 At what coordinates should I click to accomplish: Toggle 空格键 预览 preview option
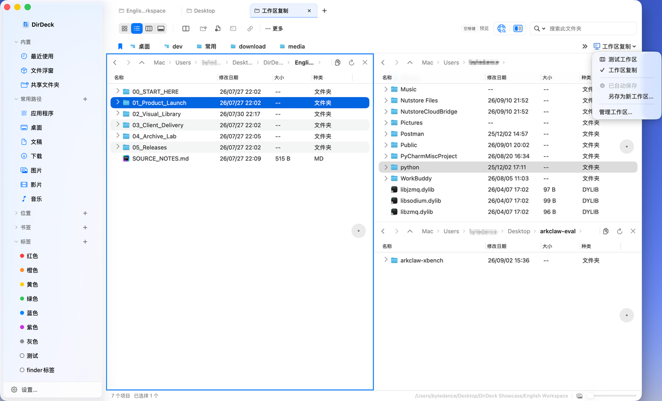coord(476,28)
